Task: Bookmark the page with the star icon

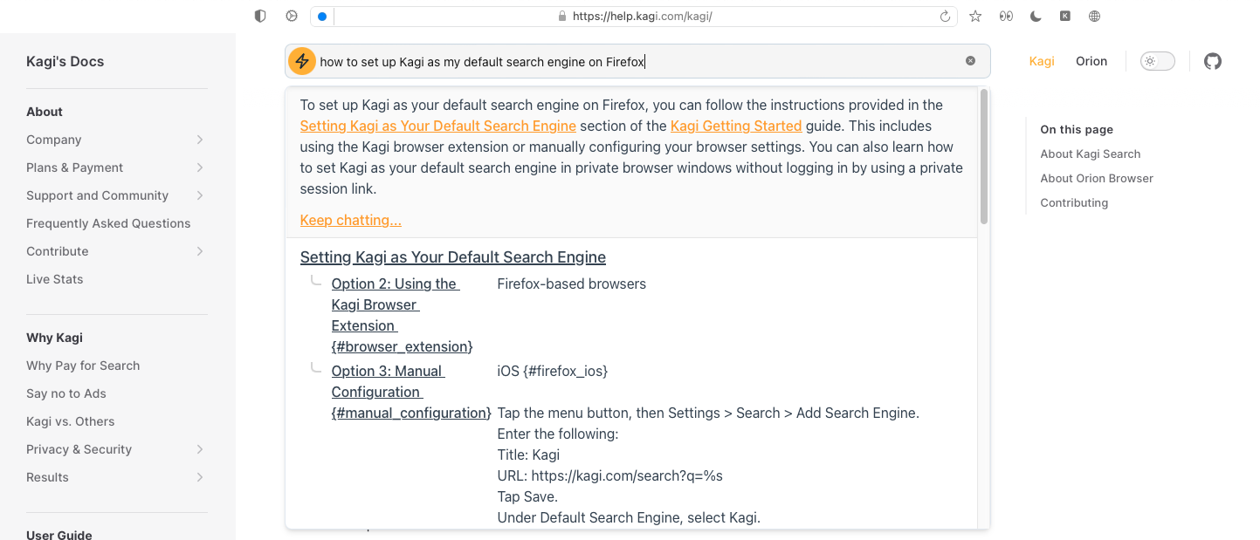Action: (x=975, y=16)
